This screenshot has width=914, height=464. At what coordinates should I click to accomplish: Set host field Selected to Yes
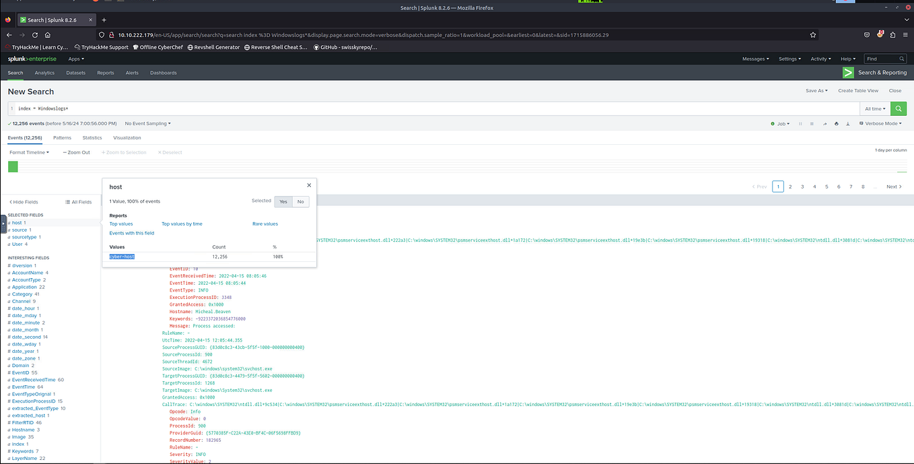(283, 201)
